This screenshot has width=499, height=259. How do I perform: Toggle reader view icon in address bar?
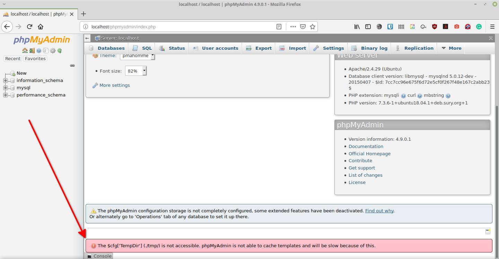click(279, 27)
